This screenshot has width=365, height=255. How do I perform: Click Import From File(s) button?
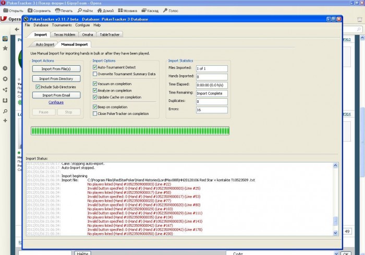pyautogui.click(x=56, y=69)
